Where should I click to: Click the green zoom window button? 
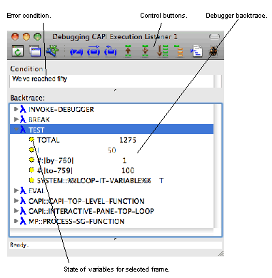(x=37, y=37)
